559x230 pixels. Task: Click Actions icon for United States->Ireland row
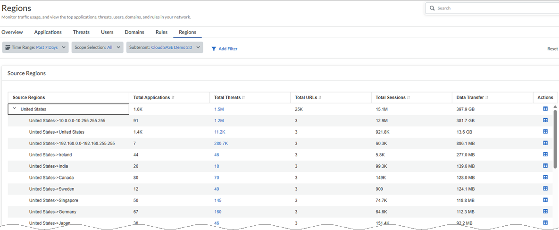coord(545,154)
